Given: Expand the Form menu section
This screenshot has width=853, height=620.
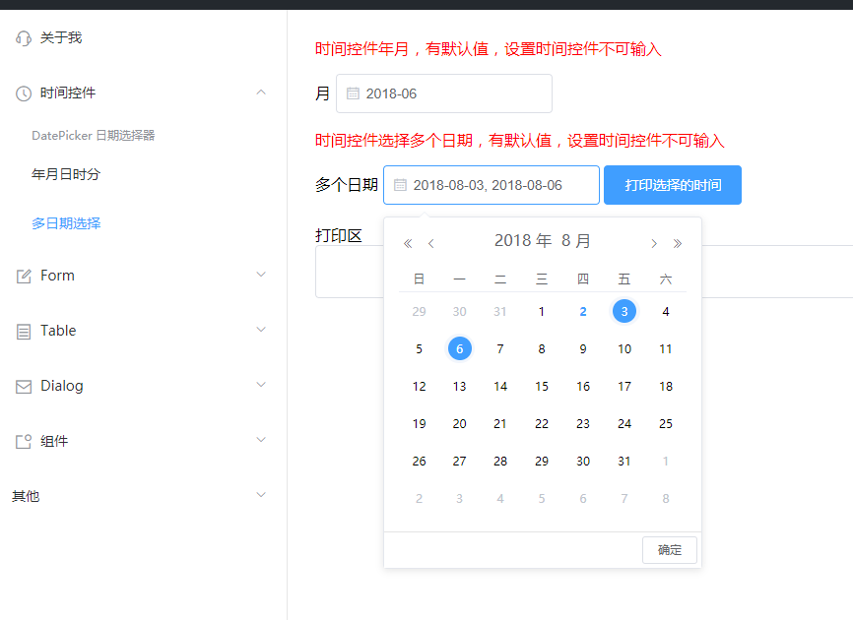Looking at the screenshot, I should click(x=261, y=275).
